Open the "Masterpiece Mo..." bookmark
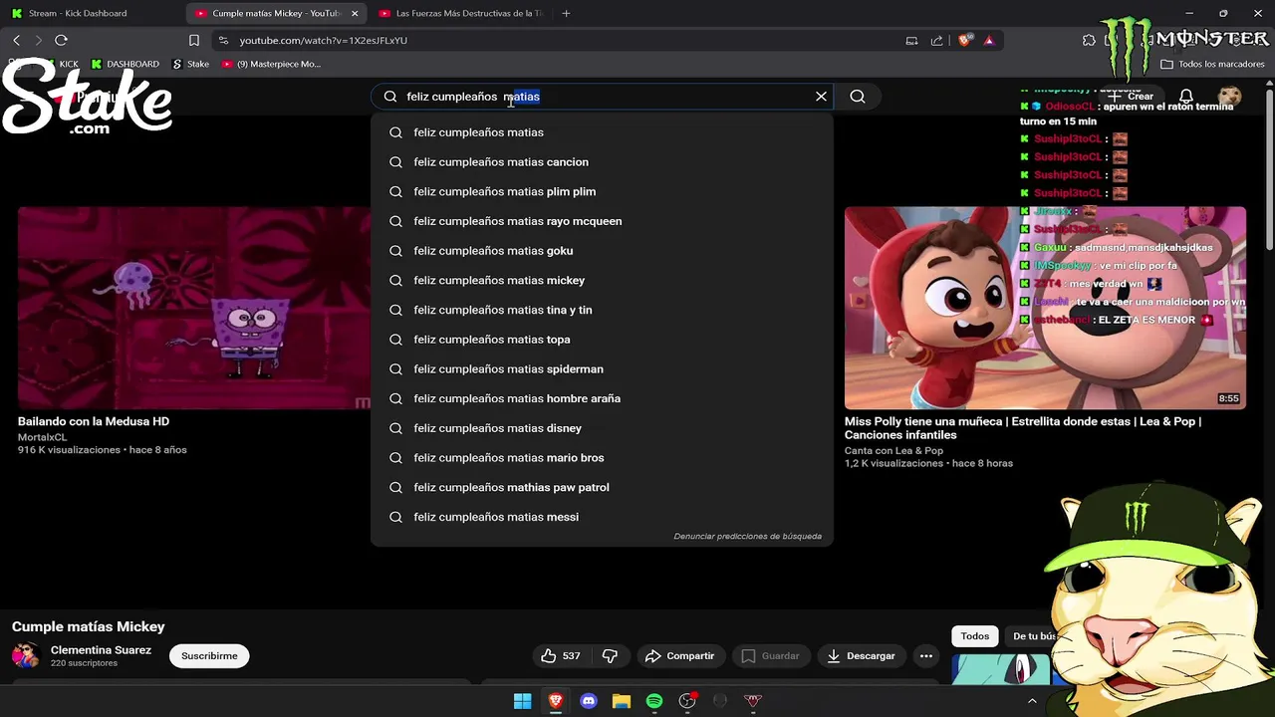 [271, 64]
